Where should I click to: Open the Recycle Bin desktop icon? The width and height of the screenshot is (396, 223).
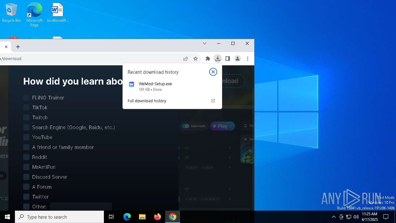click(11, 13)
